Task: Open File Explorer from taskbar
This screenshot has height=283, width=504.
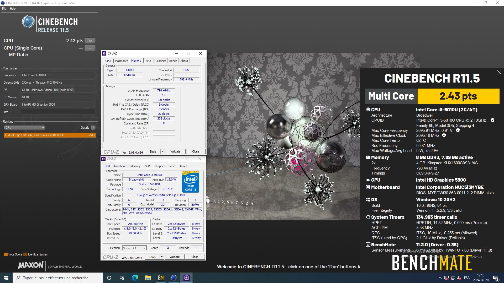Action: click(148, 278)
